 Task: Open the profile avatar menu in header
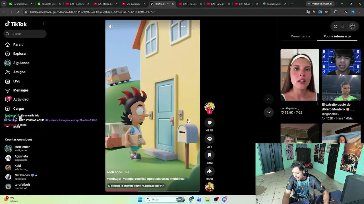(352, 26)
